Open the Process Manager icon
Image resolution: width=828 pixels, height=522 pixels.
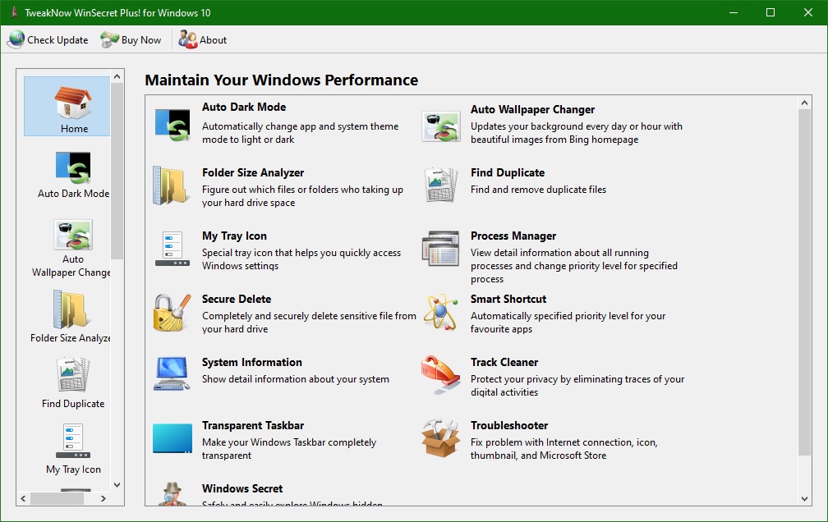click(x=440, y=250)
